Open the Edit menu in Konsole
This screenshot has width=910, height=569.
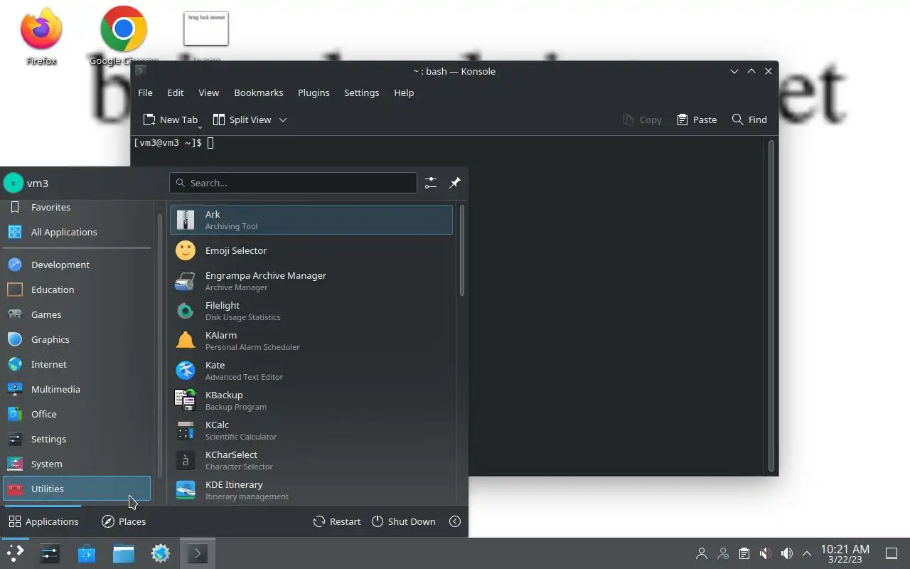pyautogui.click(x=176, y=92)
